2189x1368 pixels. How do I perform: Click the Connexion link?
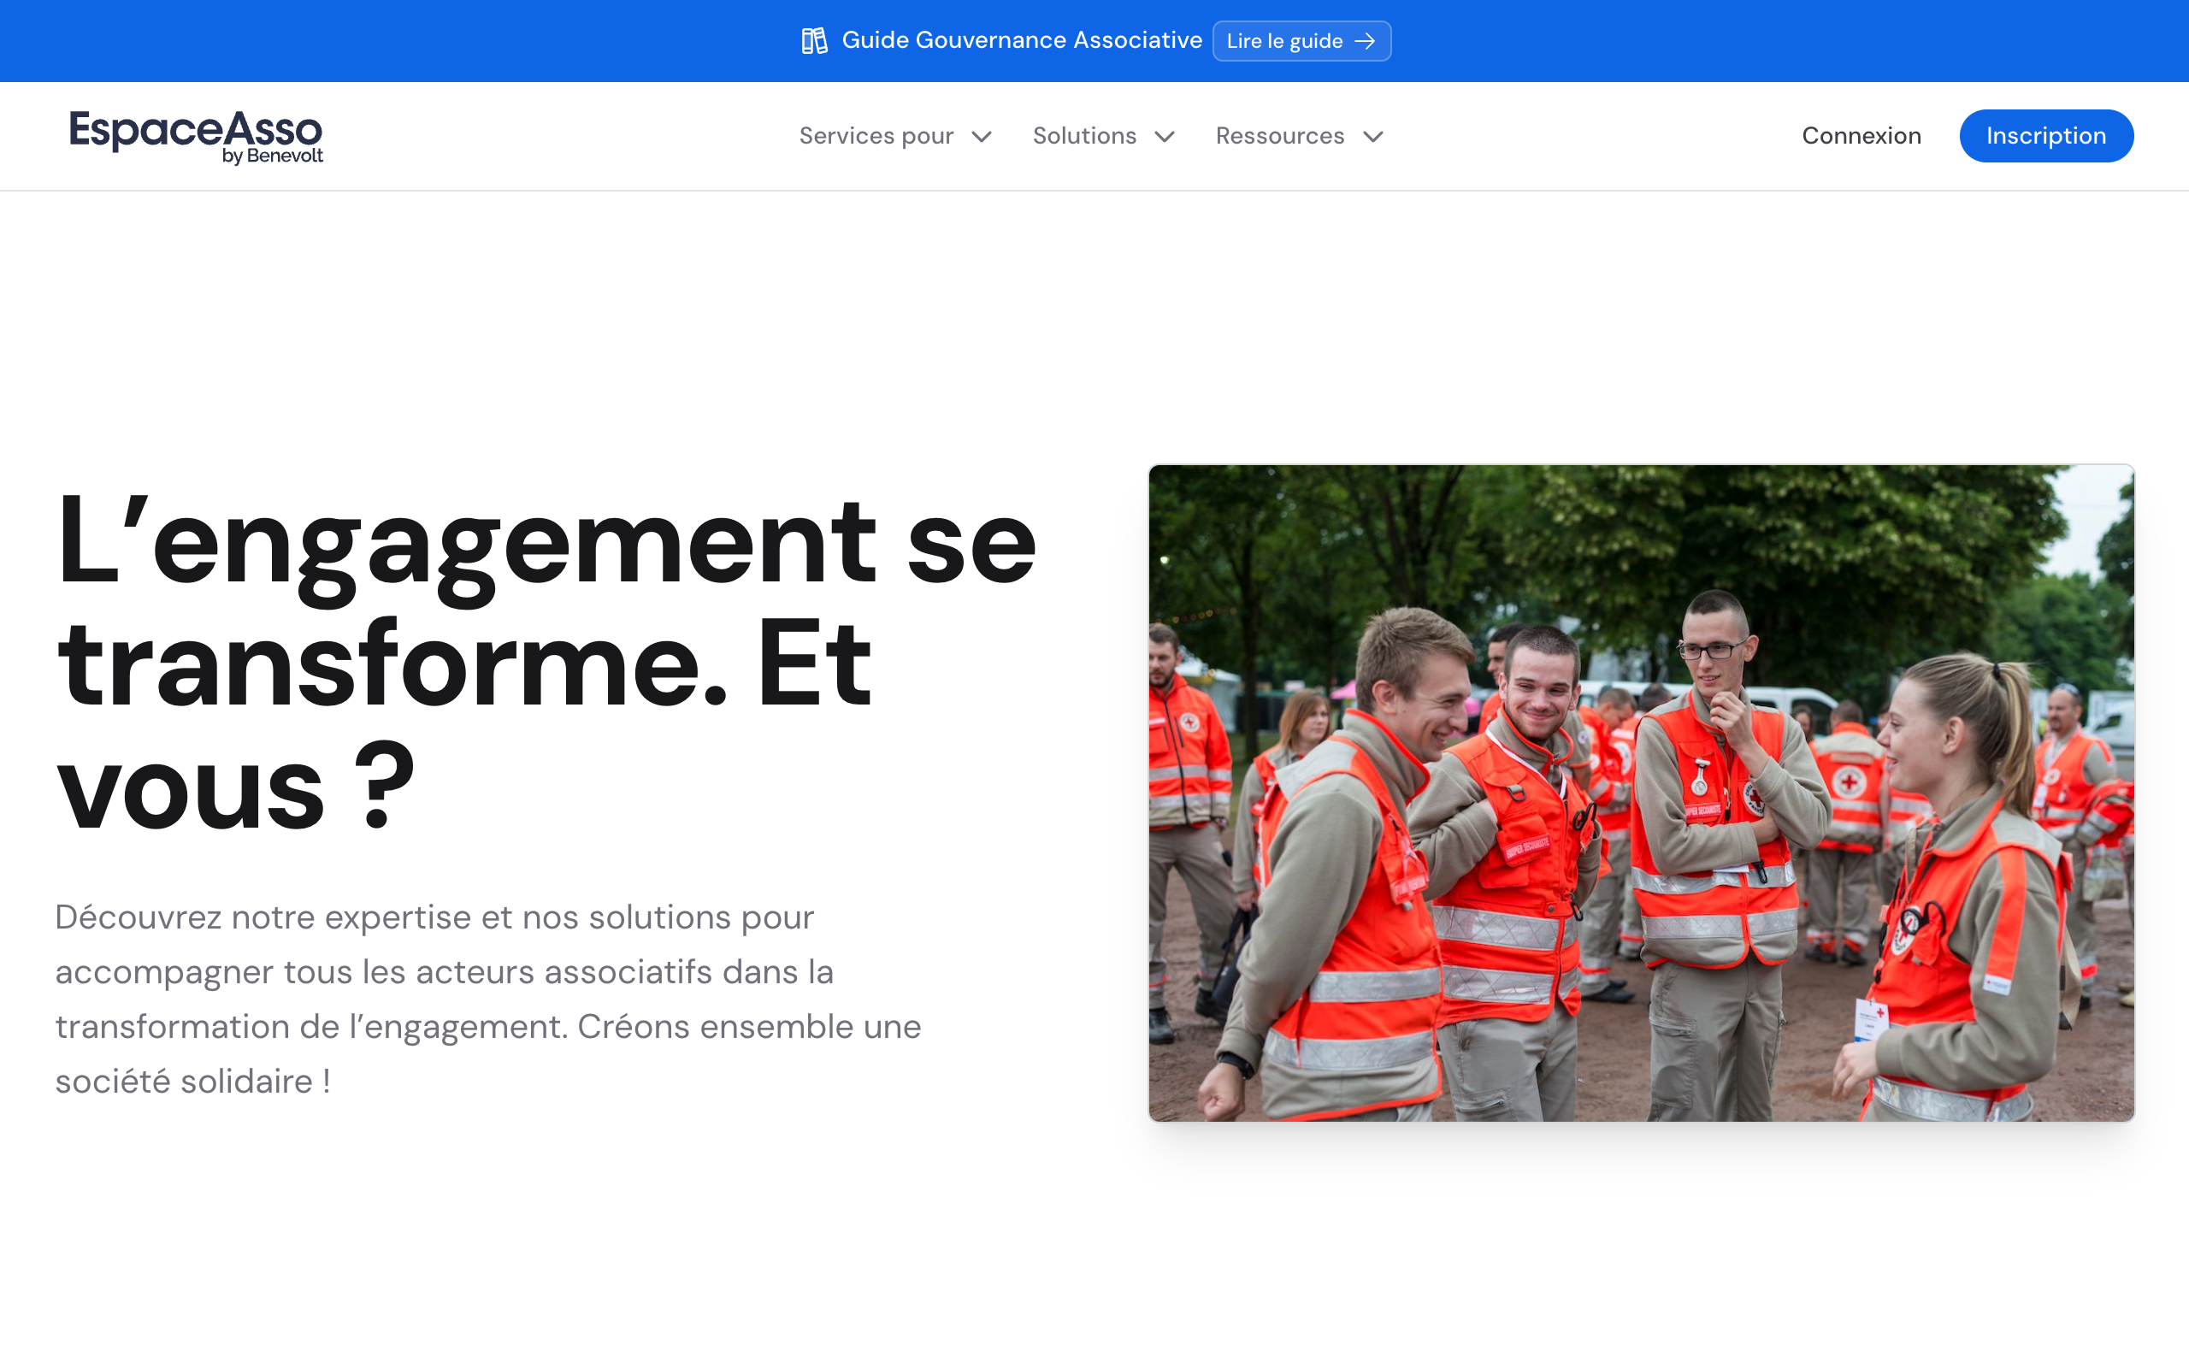(x=1861, y=136)
